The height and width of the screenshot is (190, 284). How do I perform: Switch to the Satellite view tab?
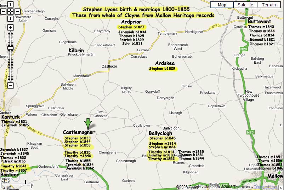tap(245, 5)
